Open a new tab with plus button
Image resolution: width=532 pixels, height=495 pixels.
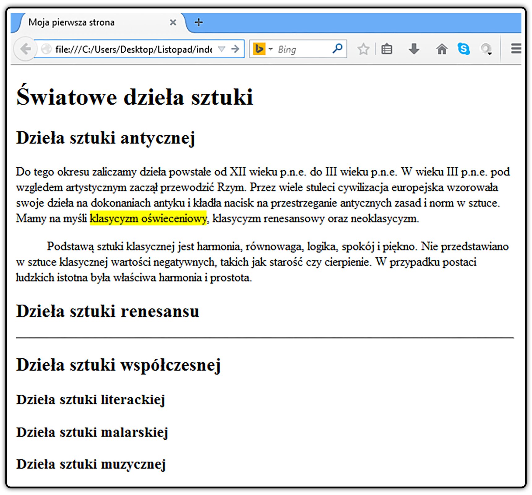pos(199,22)
